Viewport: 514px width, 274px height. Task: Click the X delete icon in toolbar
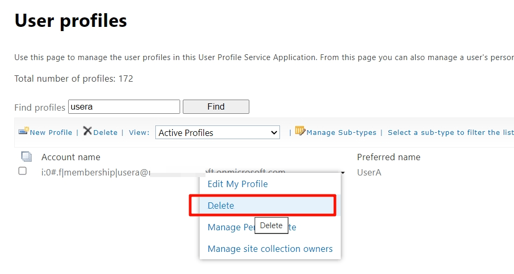(x=88, y=131)
